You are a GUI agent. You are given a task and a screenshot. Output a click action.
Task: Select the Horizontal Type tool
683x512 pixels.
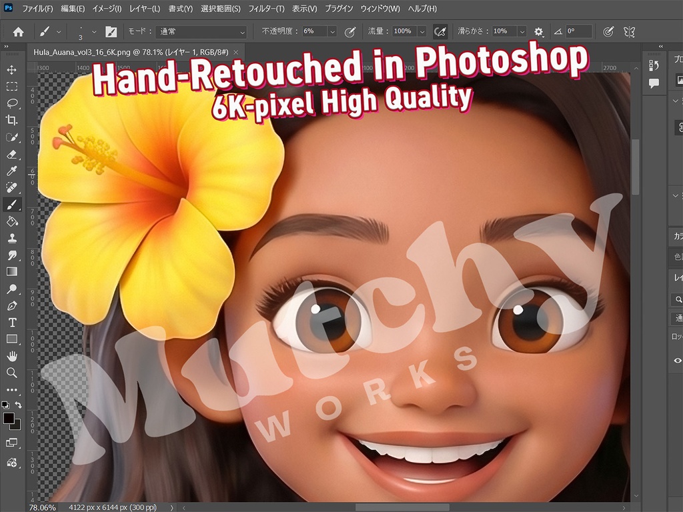12,323
